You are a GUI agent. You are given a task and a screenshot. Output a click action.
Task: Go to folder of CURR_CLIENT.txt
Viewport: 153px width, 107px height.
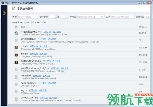pos(53,98)
